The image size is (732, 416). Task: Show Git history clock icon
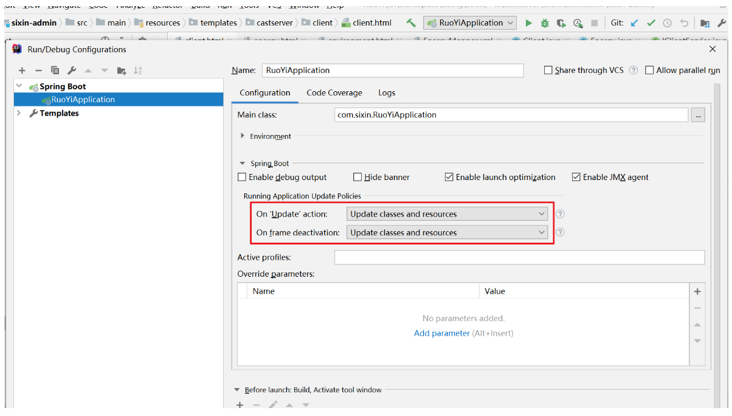[668, 23]
